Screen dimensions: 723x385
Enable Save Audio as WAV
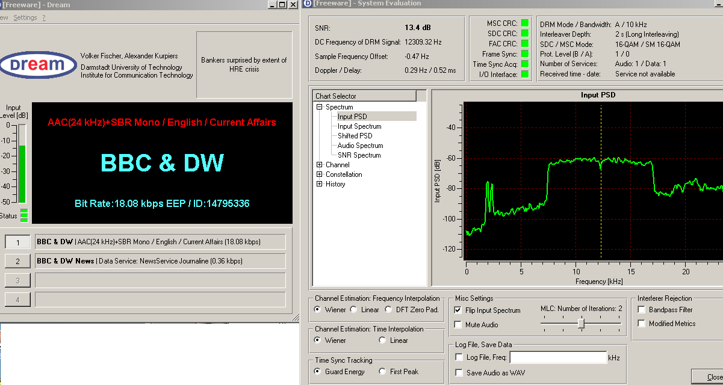(460, 373)
